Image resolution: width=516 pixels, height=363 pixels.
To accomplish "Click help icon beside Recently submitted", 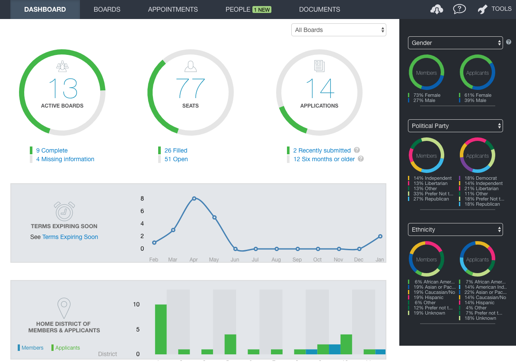I will click(x=357, y=150).
